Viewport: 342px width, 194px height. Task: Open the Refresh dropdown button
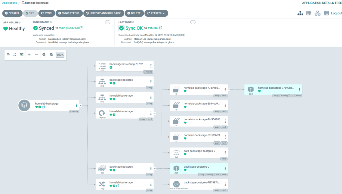(x=156, y=13)
